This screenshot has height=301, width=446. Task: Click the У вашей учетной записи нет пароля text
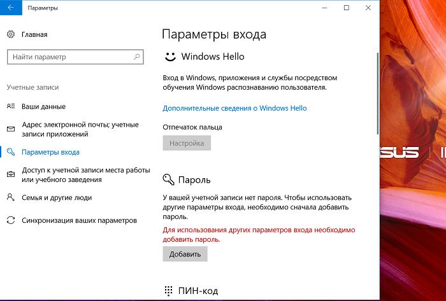(257, 207)
